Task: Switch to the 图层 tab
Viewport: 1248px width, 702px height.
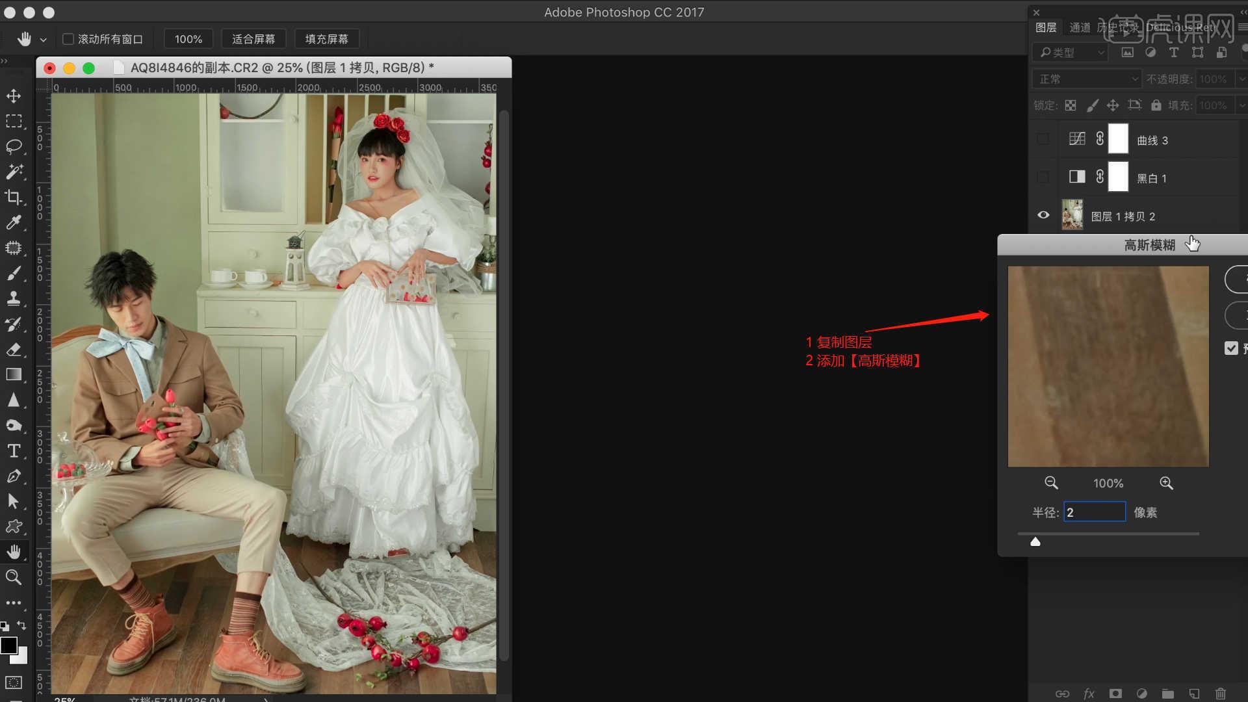Action: coord(1046,27)
